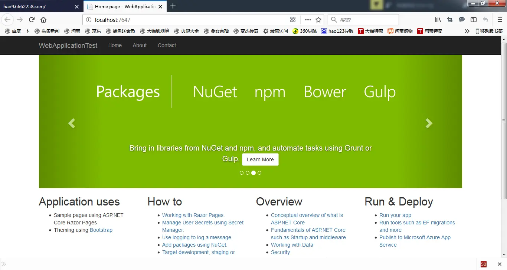The width and height of the screenshot is (507, 270).
Task: Open the hao123导航 bookmark
Action: pyautogui.click(x=337, y=31)
